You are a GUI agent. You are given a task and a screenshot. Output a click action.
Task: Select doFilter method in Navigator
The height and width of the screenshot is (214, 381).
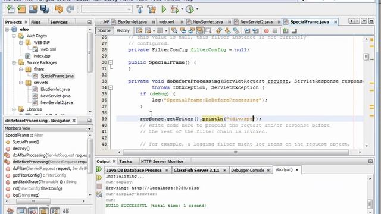pyautogui.click(x=46, y=168)
